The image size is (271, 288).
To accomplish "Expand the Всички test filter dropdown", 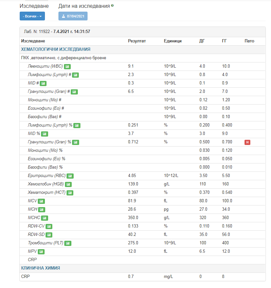I will (32, 16).
